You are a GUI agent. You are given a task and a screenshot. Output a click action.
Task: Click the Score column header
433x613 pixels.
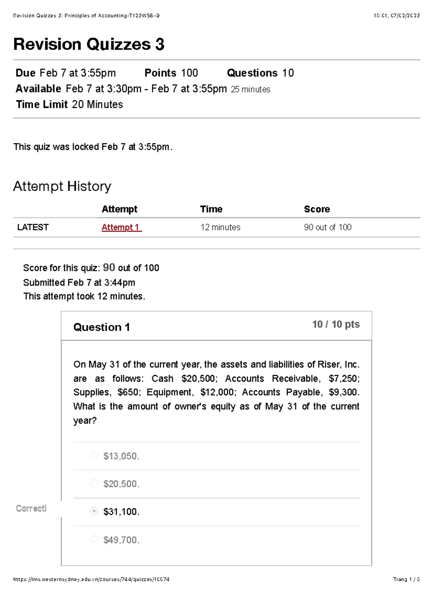pos(317,209)
